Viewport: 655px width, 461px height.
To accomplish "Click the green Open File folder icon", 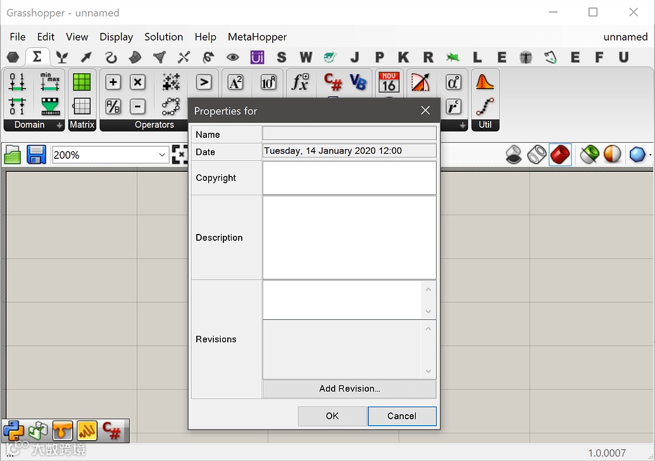I will pyautogui.click(x=13, y=154).
